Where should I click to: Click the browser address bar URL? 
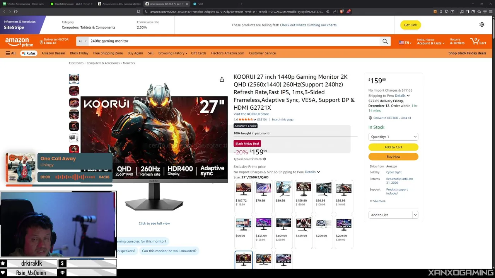click(x=236, y=12)
